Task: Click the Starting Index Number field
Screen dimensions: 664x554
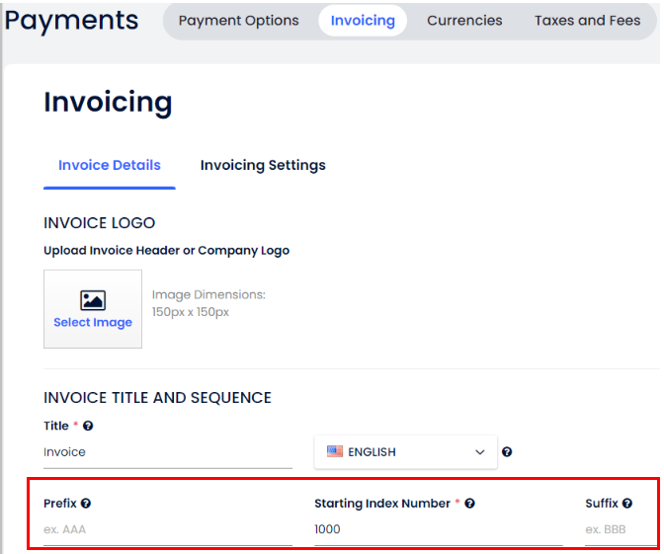Action: coord(437,530)
